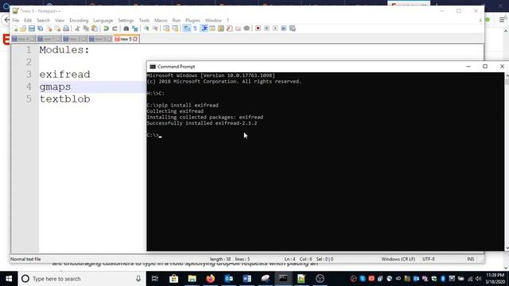Click Save recorded macro icon
The height and width of the screenshot is (286, 509).
(x=293, y=29)
